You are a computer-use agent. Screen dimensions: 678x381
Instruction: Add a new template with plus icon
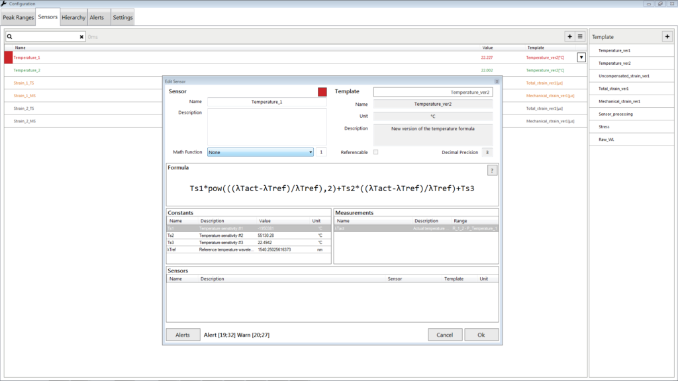pyautogui.click(x=667, y=37)
